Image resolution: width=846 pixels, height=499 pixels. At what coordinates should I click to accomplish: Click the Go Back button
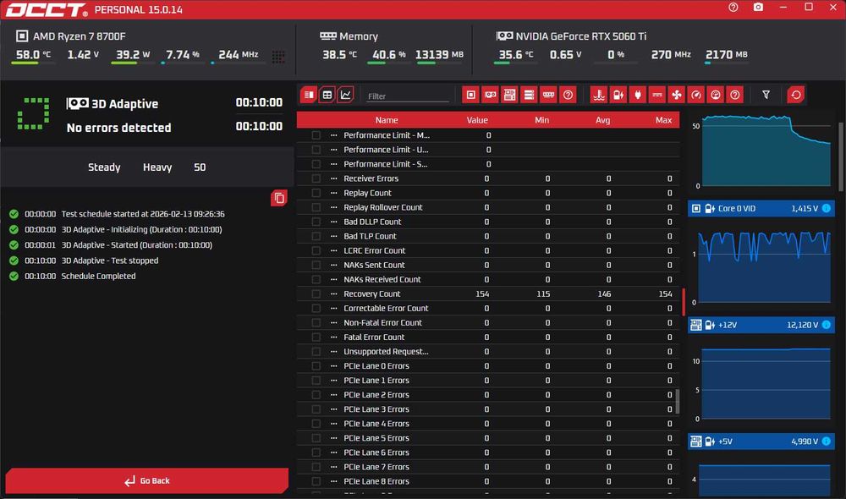(146, 480)
